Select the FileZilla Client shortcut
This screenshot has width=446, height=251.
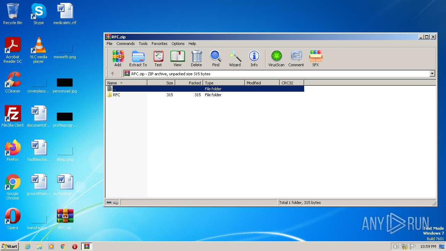tap(13, 116)
